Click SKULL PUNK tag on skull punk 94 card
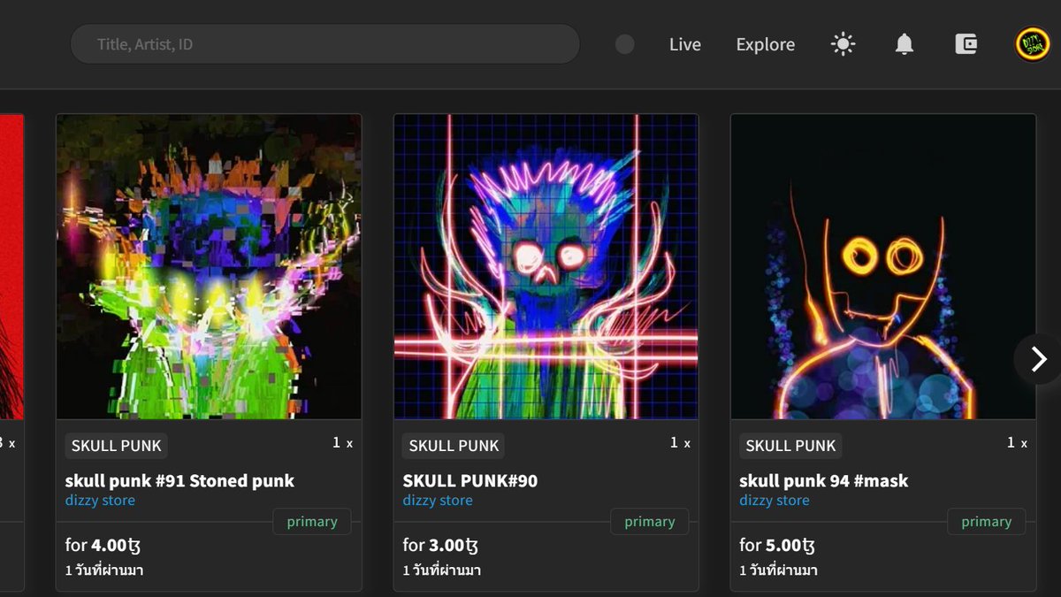Screen dimensions: 1061x597 pos(790,446)
